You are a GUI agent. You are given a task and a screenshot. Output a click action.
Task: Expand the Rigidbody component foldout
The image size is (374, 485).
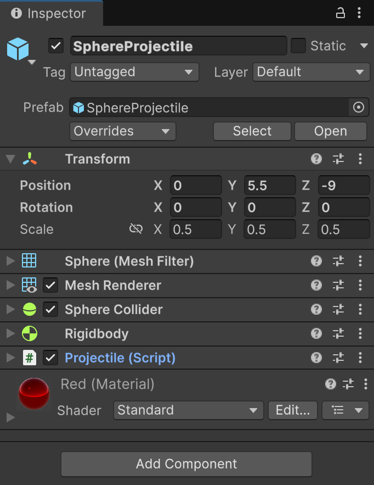(x=10, y=333)
